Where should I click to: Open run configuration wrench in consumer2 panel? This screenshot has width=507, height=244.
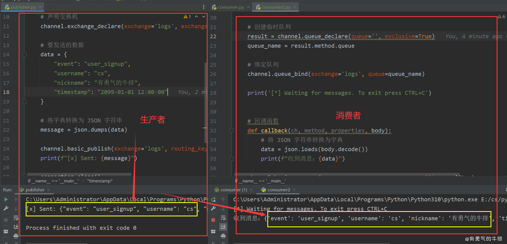pos(213,208)
